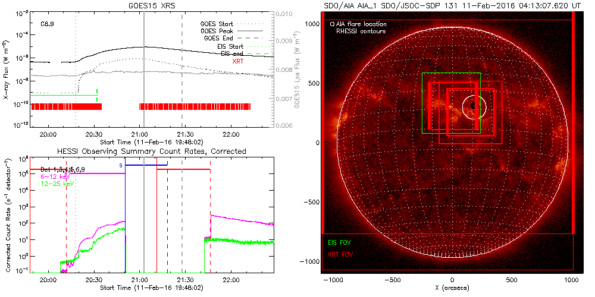Click the white AIA flare location circle on Sun
This screenshot has width=595, height=297.
(x=474, y=106)
